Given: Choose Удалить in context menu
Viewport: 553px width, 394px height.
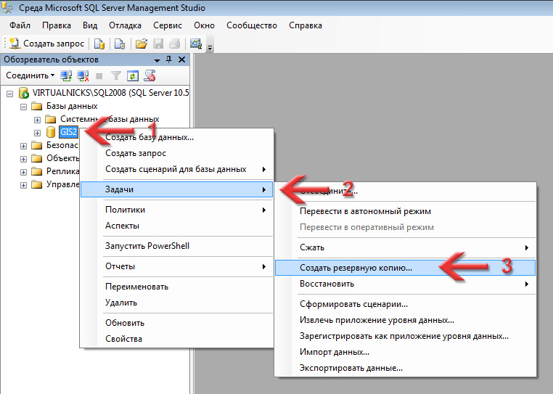Looking at the screenshot, I should (x=177, y=303).
